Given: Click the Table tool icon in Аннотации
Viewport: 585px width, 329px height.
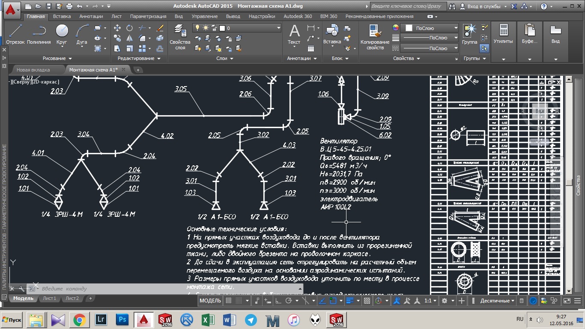Looking at the screenshot, I should pyautogui.click(x=311, y=49).
